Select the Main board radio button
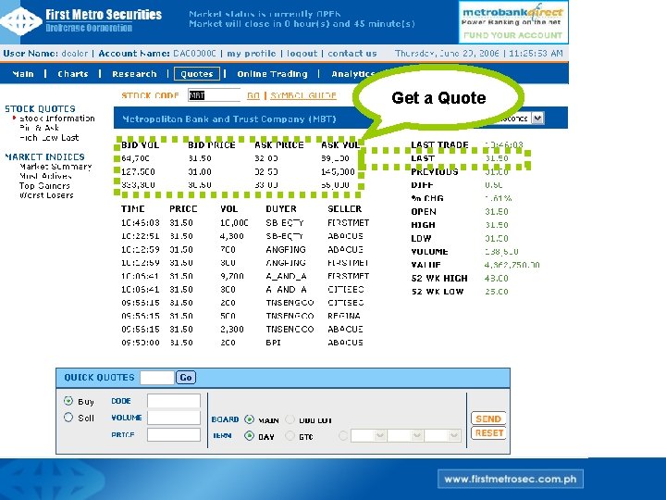This screenshot has height=500, width=666. 250,419
